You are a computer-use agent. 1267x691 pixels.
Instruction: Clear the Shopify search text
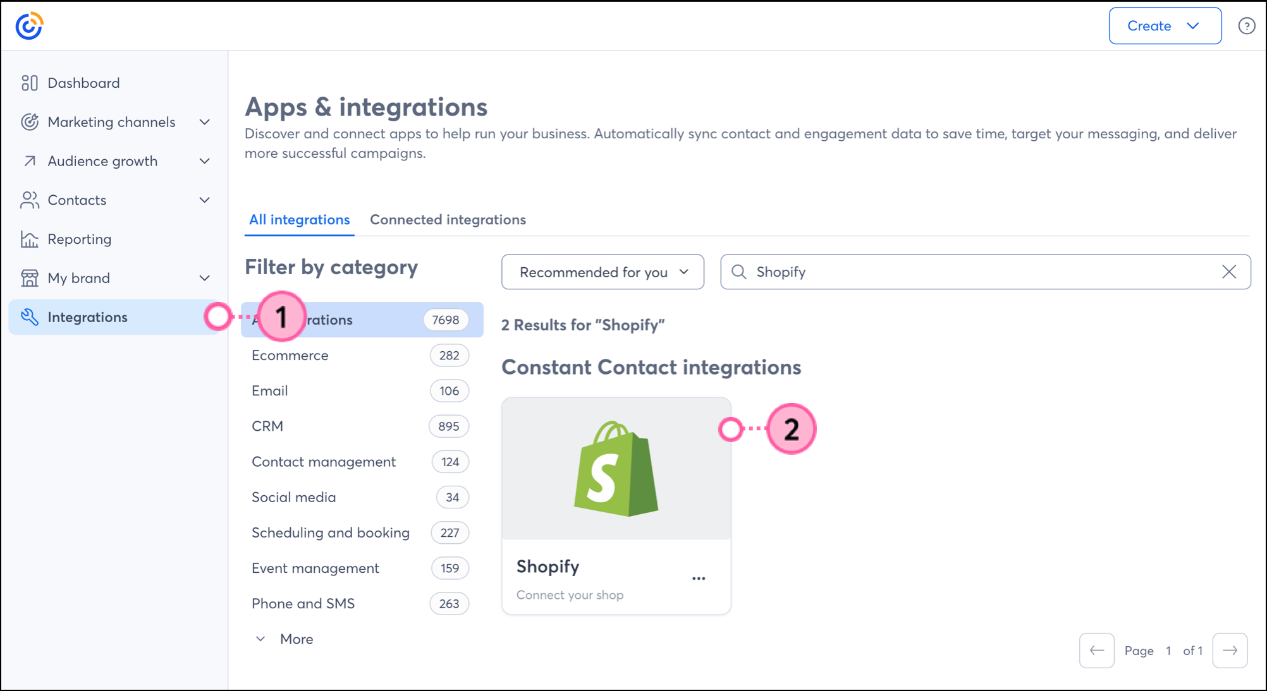1228,272
